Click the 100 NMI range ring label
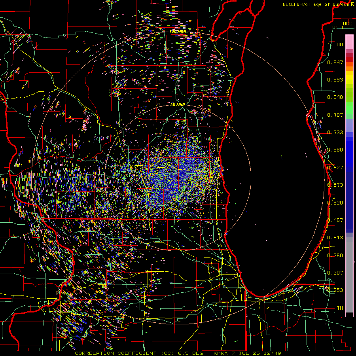 click(178, 31)
